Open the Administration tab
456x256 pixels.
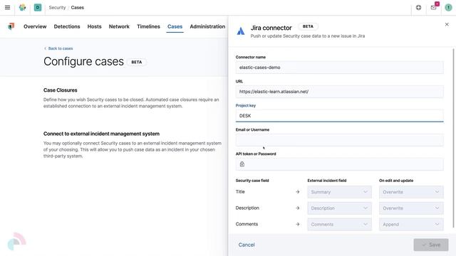coord(207,26)
